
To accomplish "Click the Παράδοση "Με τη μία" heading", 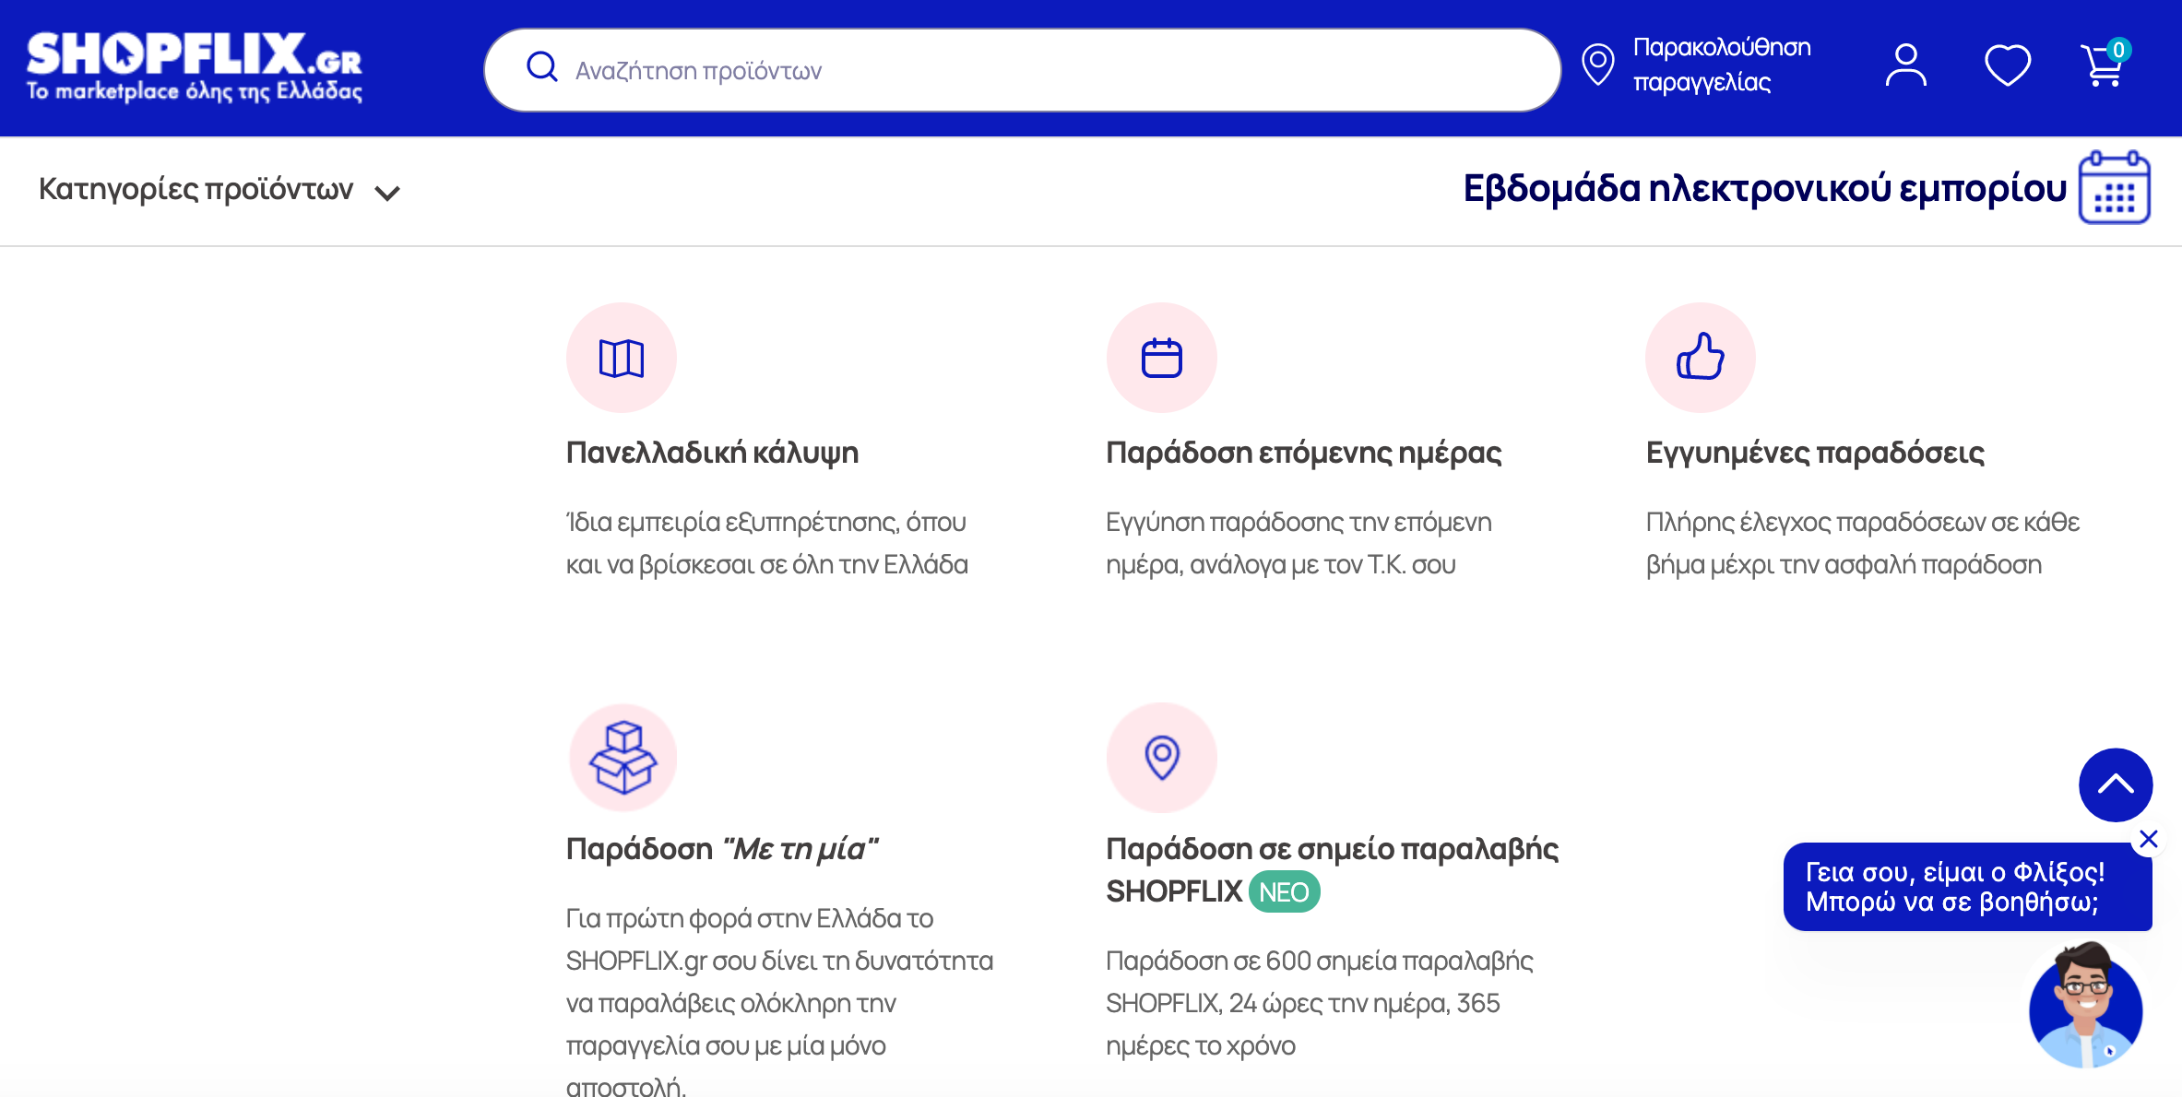I will coord(722,848).
